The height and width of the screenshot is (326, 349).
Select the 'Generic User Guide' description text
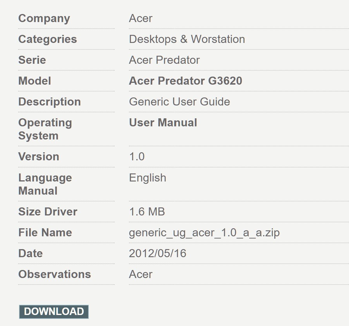click(x=179, y=102)
